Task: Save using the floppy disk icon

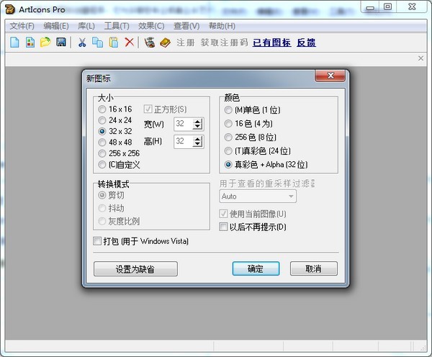Action: [61, 42]
